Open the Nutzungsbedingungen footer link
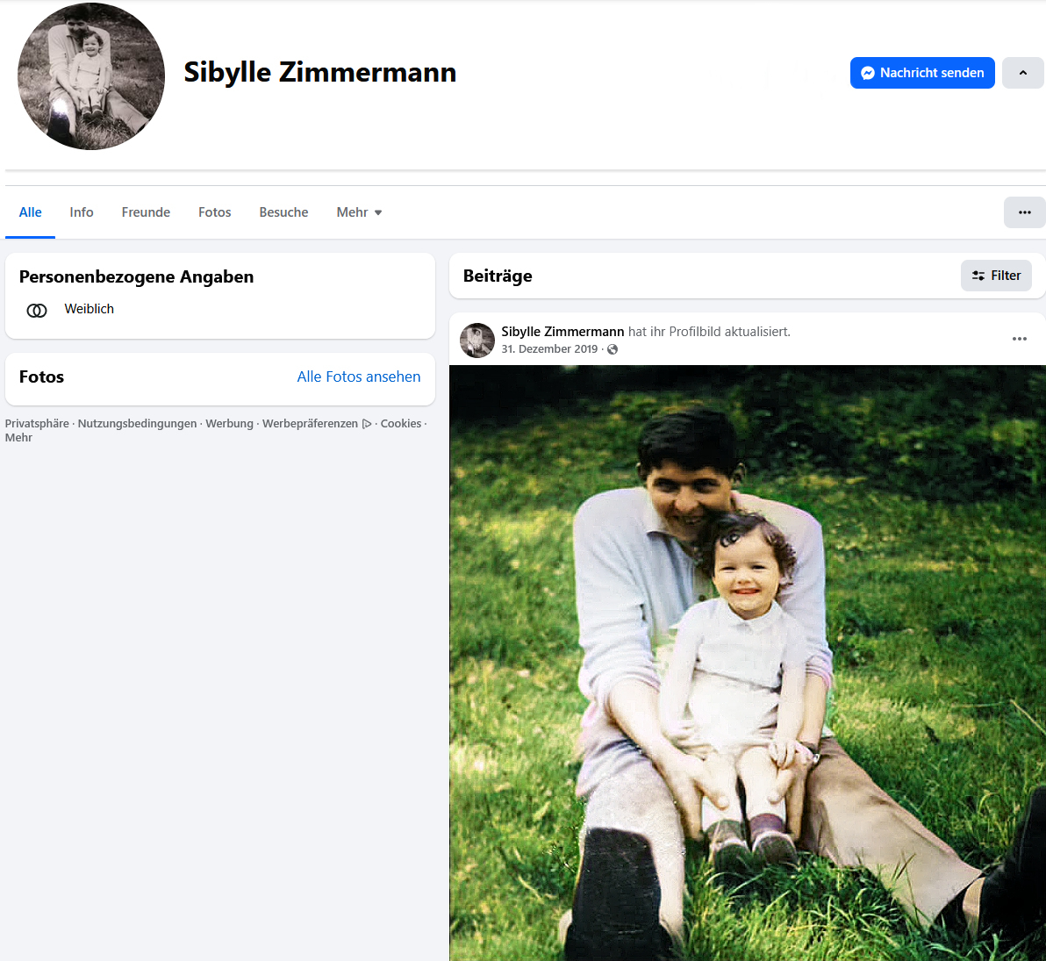Screen dimensions: 1046x961 coord(137,423)
